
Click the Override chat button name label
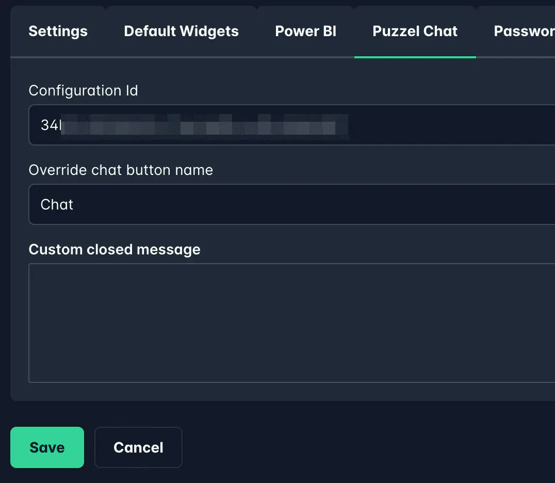tap(121, 170)
